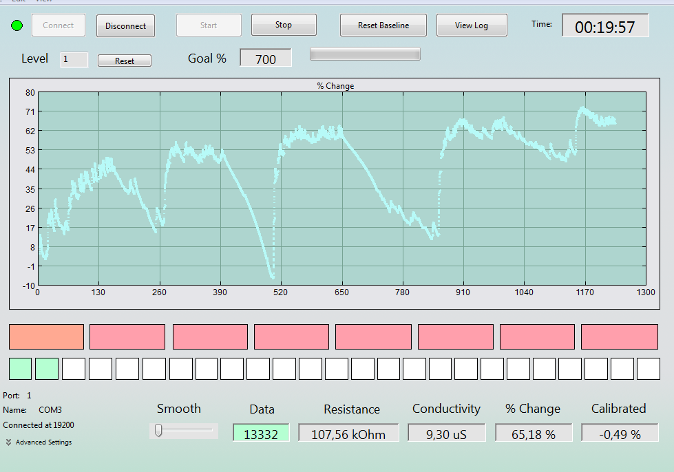The height and width of the screenshot is (472, 674).
Task: Click the Reset button beside the Level field
Action: 125,61
